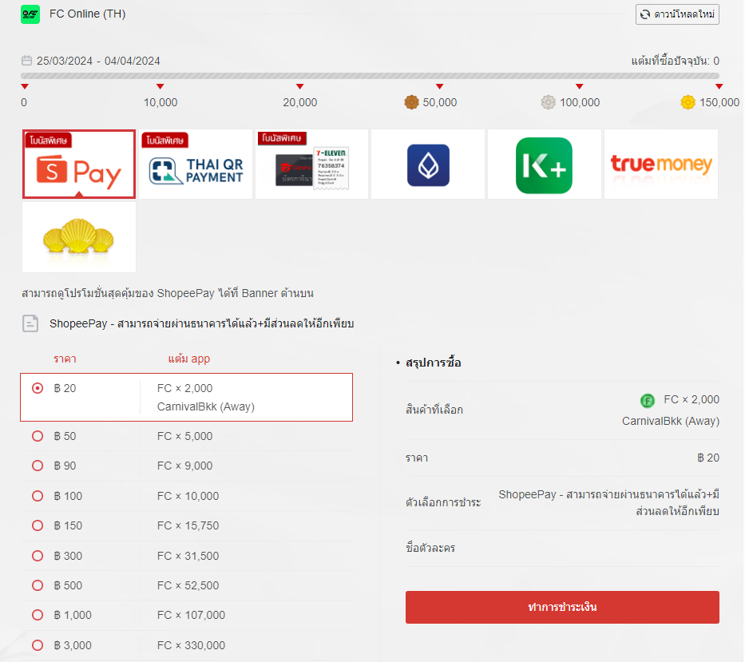This screenshot has width=745, height=662.
Task: Click the สรุปการซื้อ summary heading
Action: point(433,363)
